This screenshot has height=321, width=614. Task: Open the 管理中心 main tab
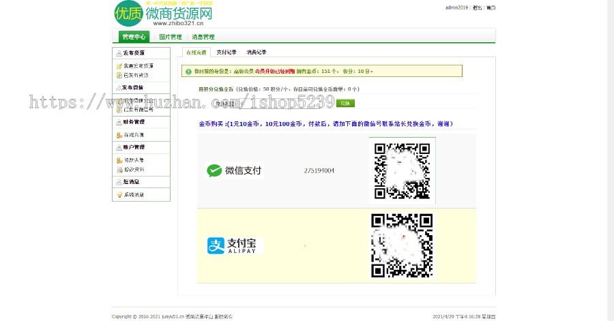pos(134,37)
